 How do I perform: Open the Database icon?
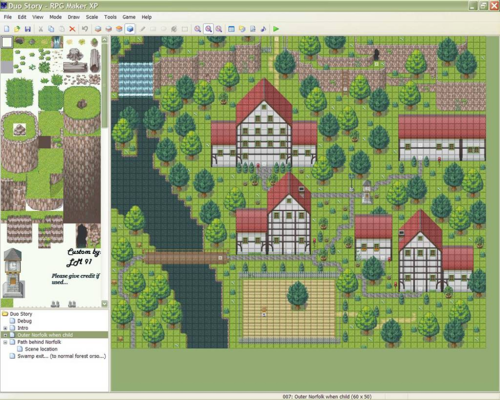tap(231, 29)
